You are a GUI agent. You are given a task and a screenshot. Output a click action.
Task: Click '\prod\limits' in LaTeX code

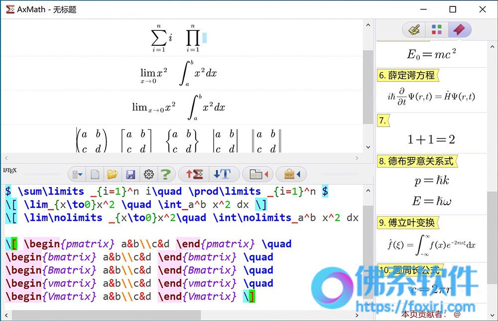point(225,191)
